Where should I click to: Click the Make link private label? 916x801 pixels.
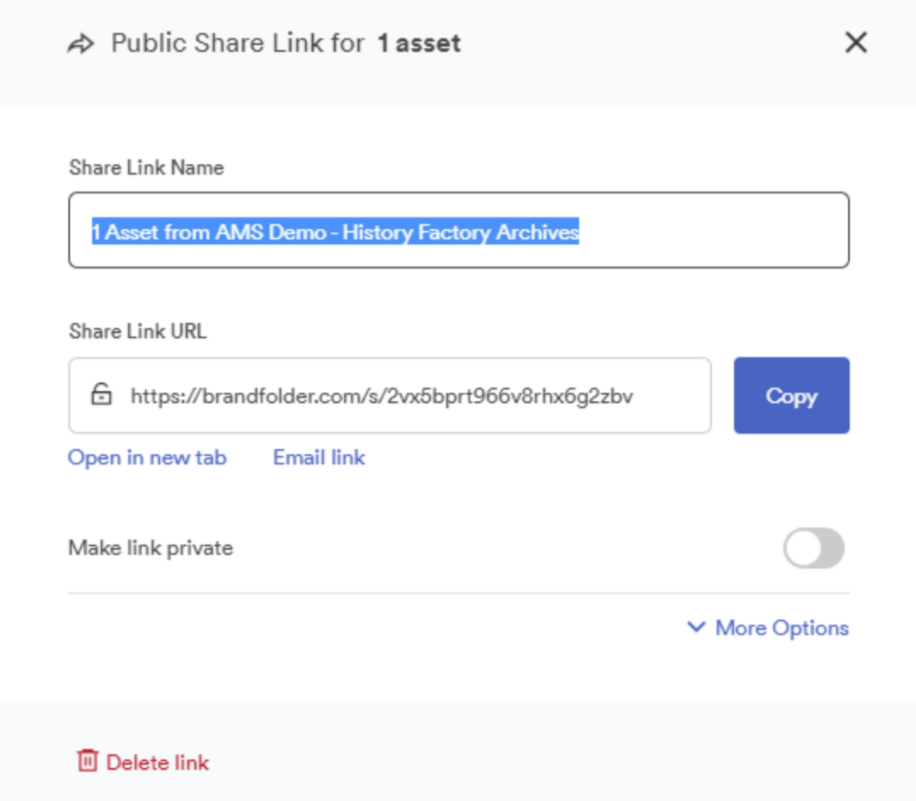click(150, 549)
